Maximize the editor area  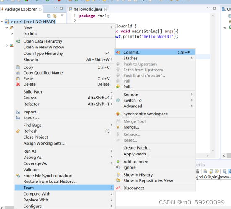pos(215,8)
